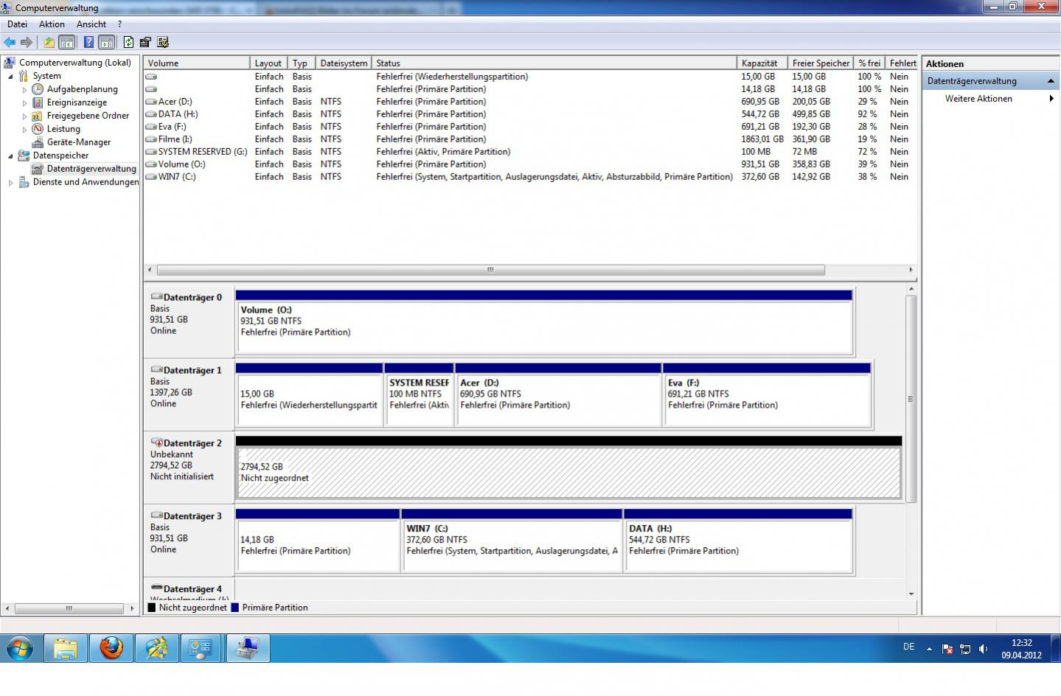Sort by the Layout column header
Image resolution: width=1061 pixels, height=696 pixels.
pos(268,63)
